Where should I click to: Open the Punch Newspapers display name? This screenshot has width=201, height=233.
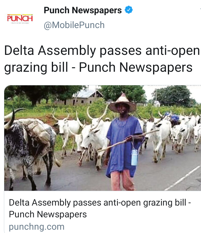(x=83, y=10)
